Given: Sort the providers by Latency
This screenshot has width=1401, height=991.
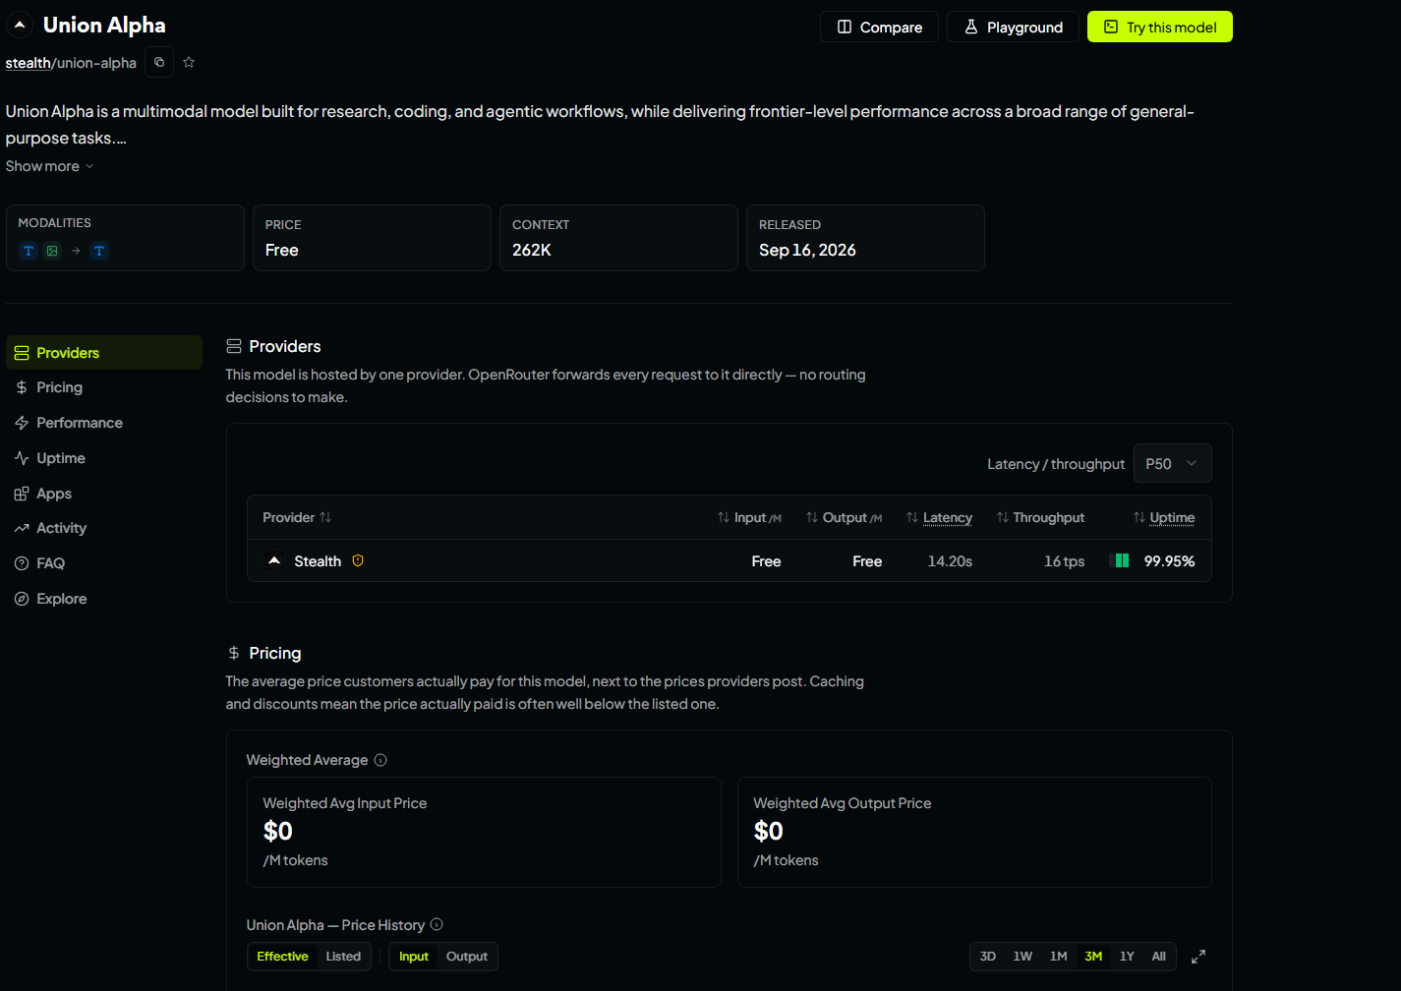Looking at the screenshot, I should click(x=939, y=517).
